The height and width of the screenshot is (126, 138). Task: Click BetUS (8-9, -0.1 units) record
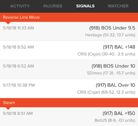[x=115, y=120]
